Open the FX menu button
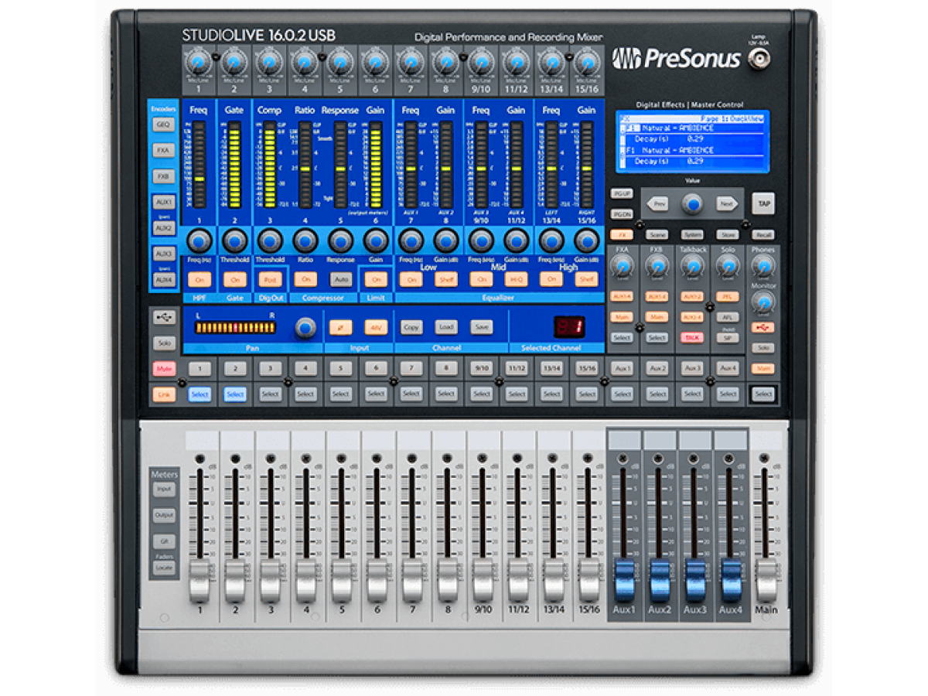928x696 pixels. [622, 234]
